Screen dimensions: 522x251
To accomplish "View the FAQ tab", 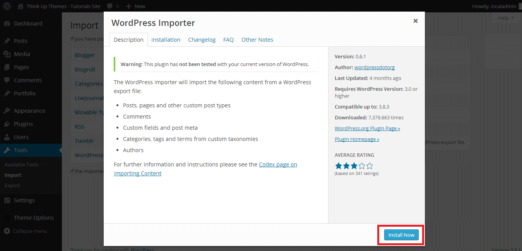I will (228, 40).
